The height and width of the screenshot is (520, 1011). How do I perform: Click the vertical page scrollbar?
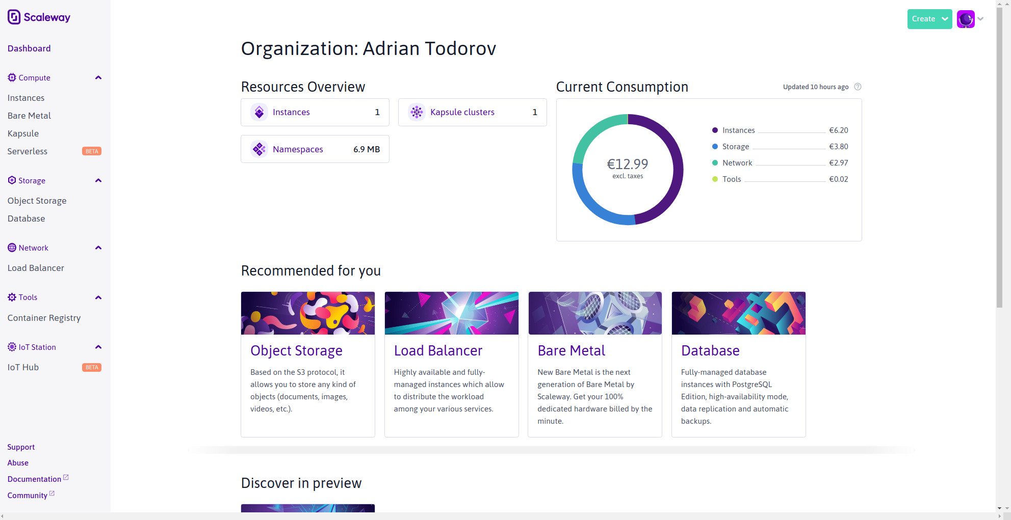(x=999, y=158)
